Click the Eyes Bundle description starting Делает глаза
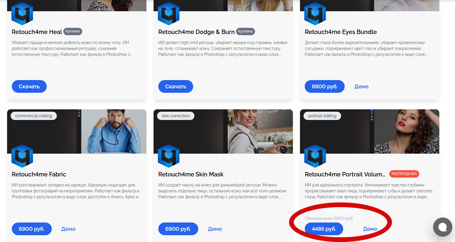 [366, 48]
